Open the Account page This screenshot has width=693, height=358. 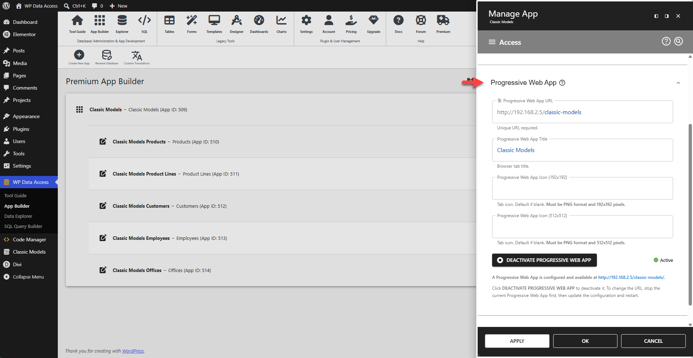(329, 24)
